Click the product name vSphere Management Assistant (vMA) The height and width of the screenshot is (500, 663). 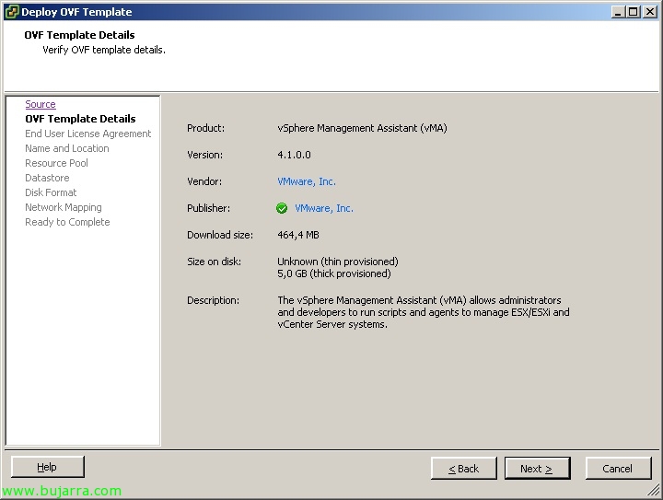[x=363, y=128]
